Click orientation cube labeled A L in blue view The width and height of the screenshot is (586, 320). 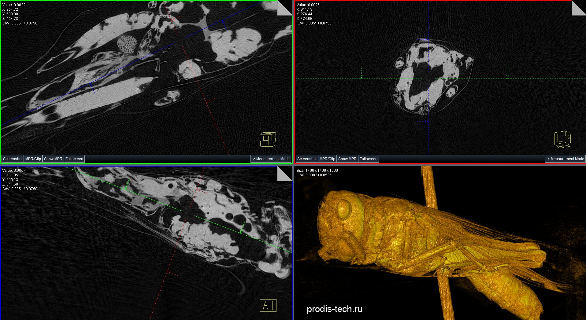tap(268, 305)
